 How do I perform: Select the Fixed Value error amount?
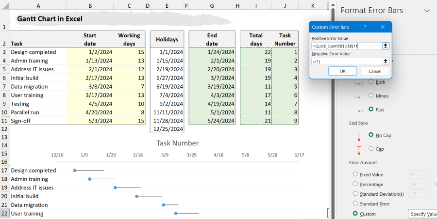tap(355, 174)
